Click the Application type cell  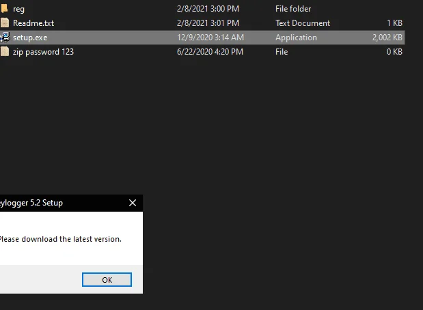point(296,38)
